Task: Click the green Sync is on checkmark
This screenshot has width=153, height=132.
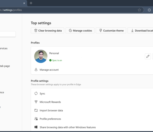Action: pyautogui.click(x=50, y=60)
